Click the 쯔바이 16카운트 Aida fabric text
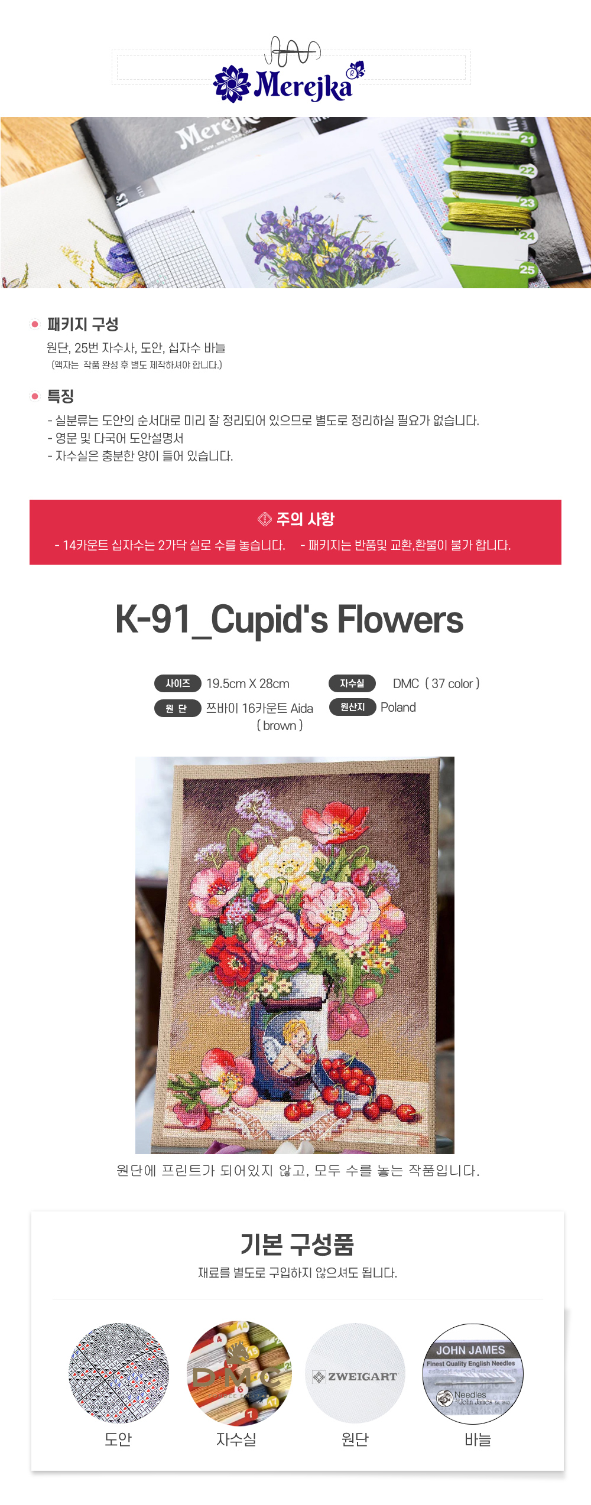This screenshot has width=591, height=1505. 259,708
